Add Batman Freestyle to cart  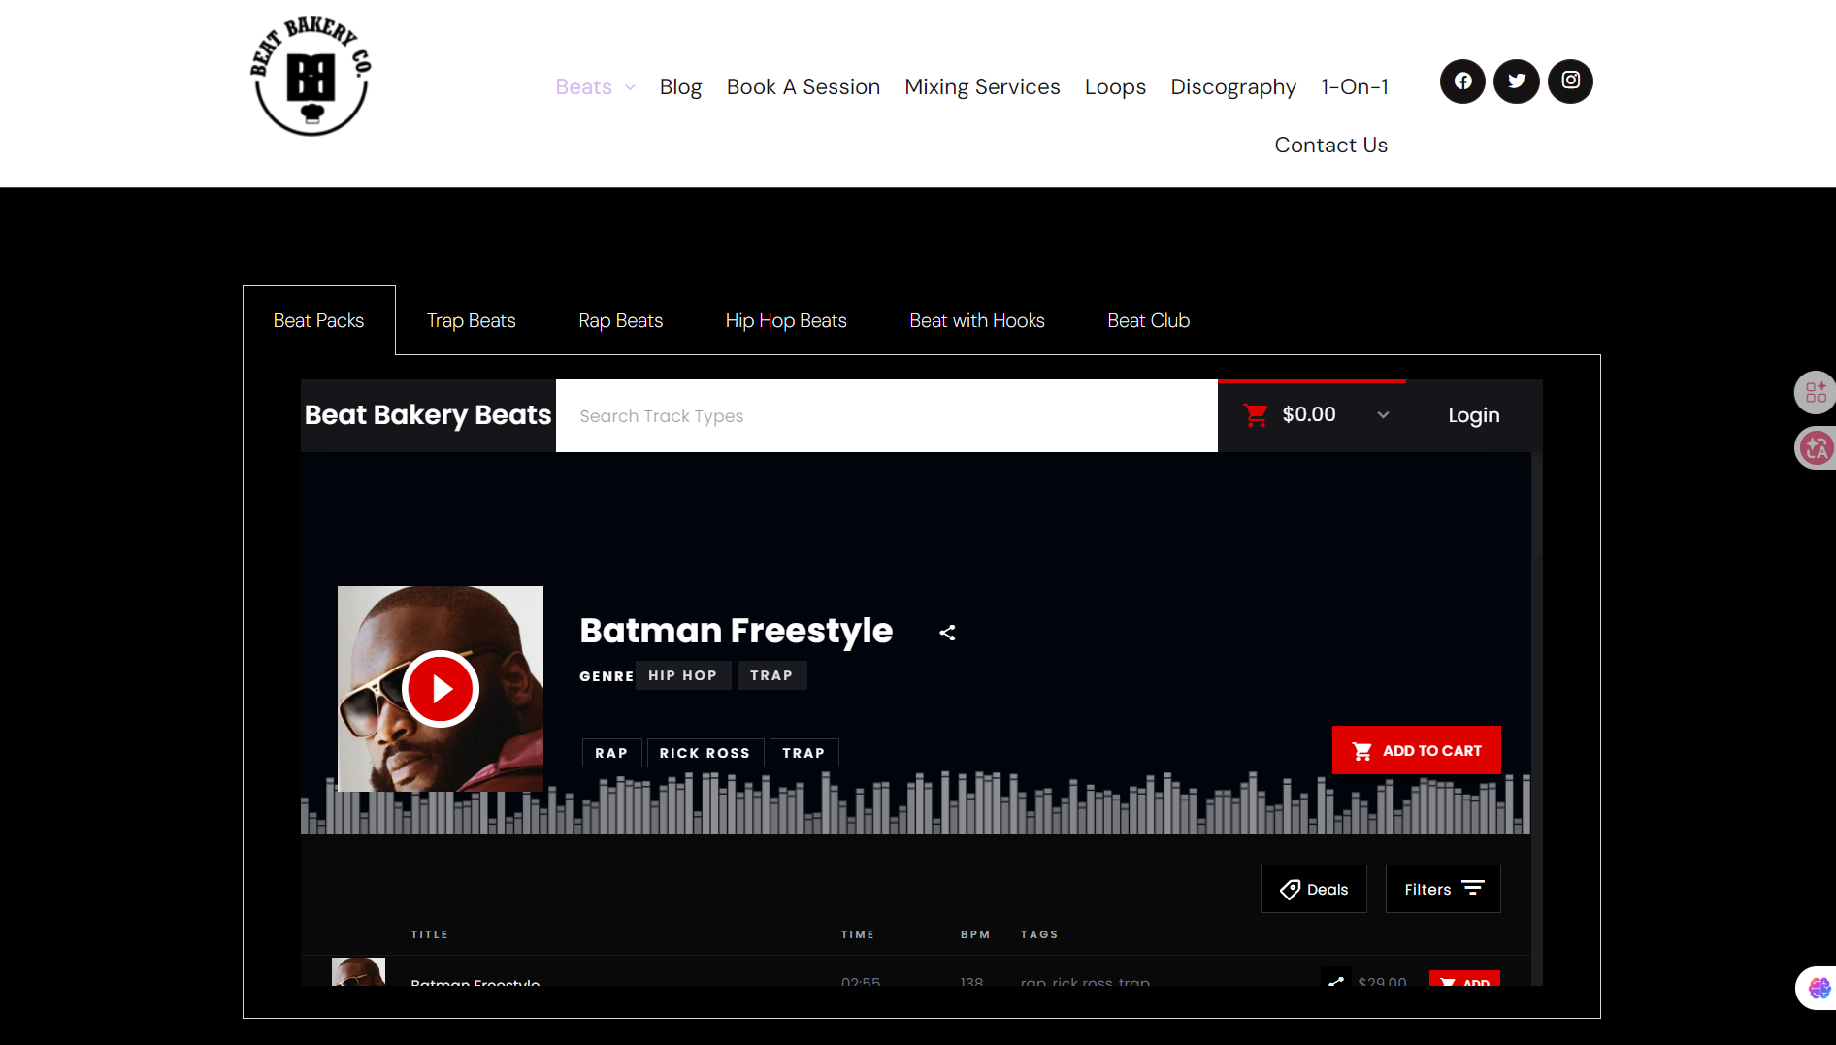[1417, 750]
